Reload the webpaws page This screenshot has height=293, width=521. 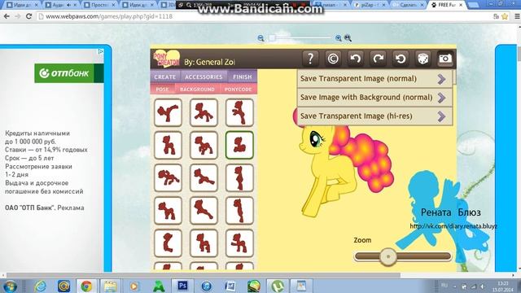(29, 16)
